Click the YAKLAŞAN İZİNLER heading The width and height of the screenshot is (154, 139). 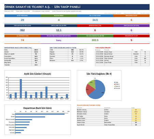(103, 48)
